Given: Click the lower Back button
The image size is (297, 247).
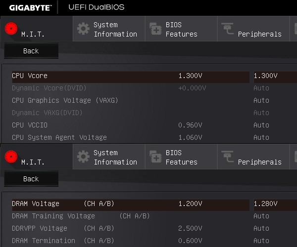Looking at the screenshot, I should click(31, 179).
